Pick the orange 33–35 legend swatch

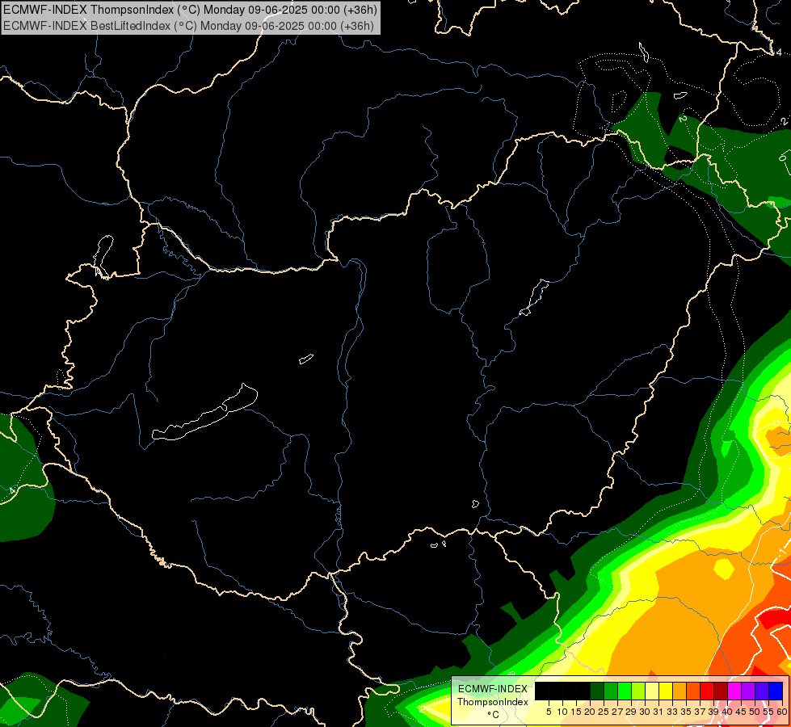pos(680,691)
